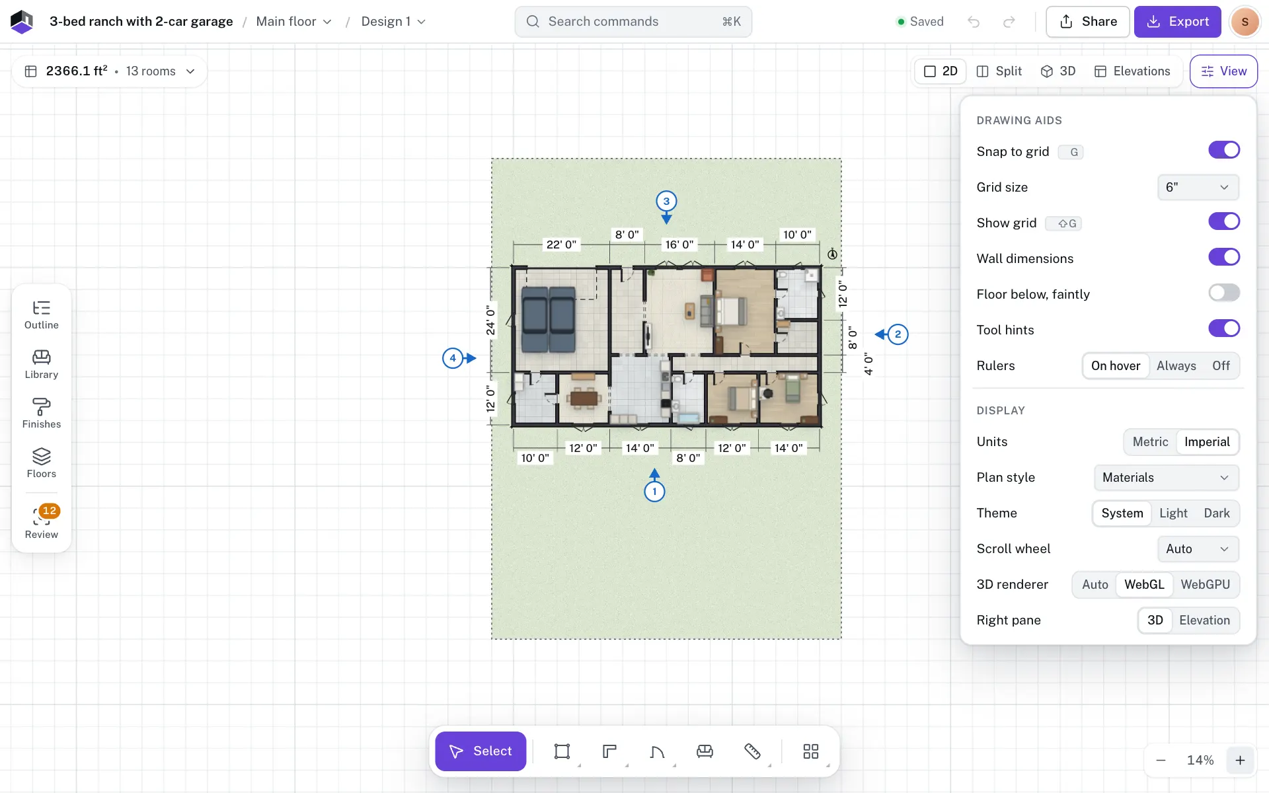Image resolution: width=1269 pixels, height=793 pixels.
Task: Open the Plan style Materials dropdown
Action: coord(1166,478)
